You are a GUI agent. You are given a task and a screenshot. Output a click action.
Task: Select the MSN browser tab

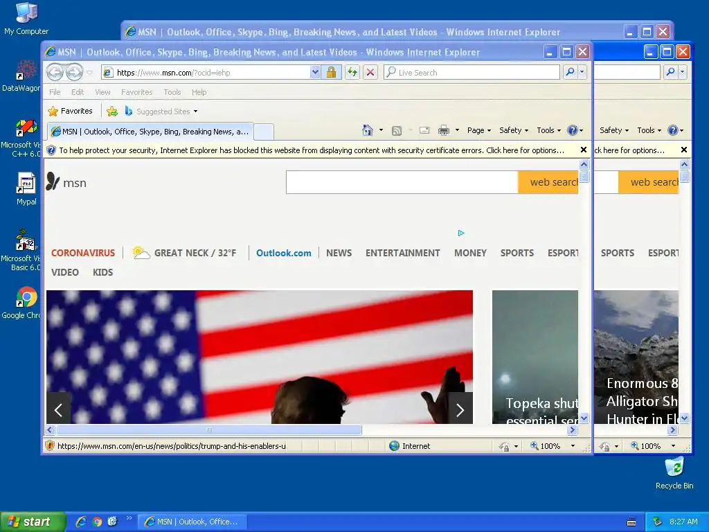tap(150, 132)
